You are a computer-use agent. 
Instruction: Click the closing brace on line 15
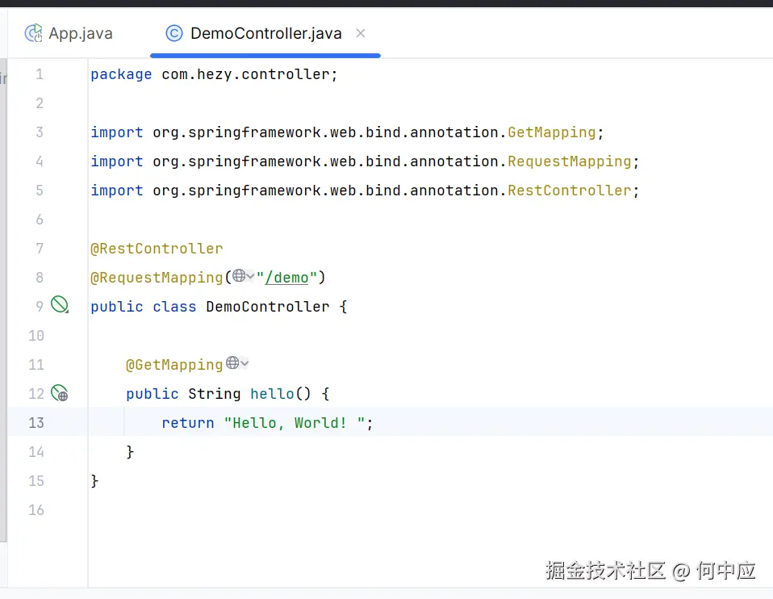pos(94,481)
